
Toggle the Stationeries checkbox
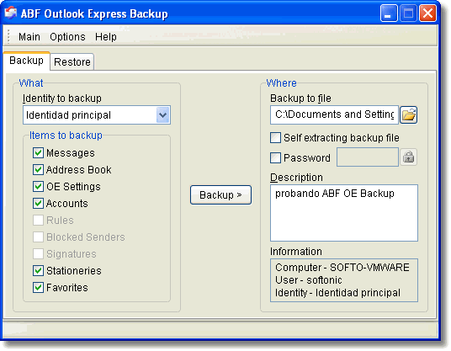(x=38, y=271)
